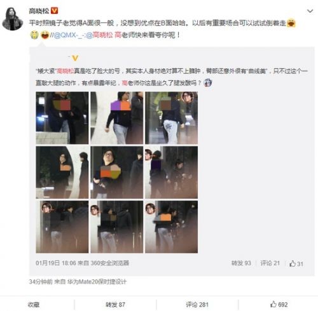The image size is (318, 311).
Task: Like the post with the thumbs-up 692 icon
Action: pyautogui.click(x=279, y=305)
